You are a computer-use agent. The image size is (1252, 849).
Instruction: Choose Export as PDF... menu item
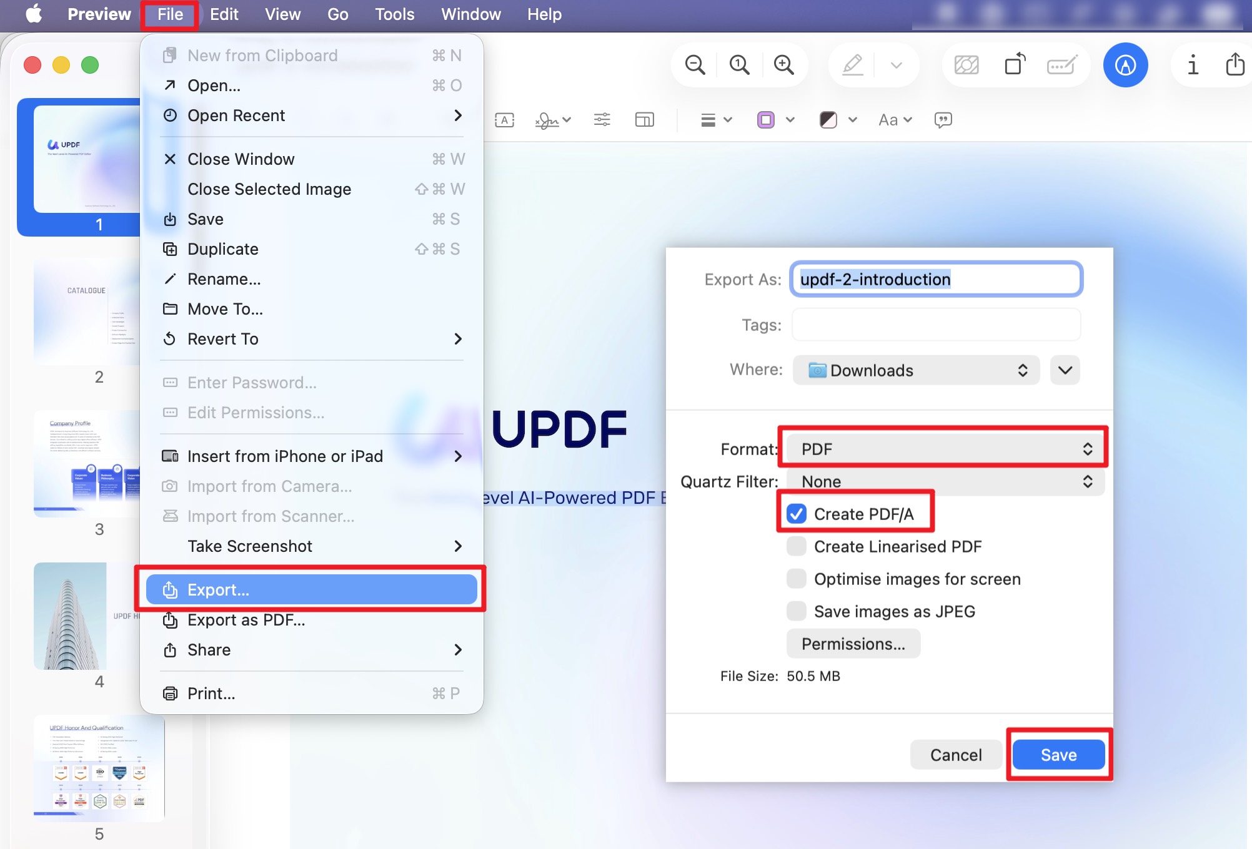click(311, 620)
